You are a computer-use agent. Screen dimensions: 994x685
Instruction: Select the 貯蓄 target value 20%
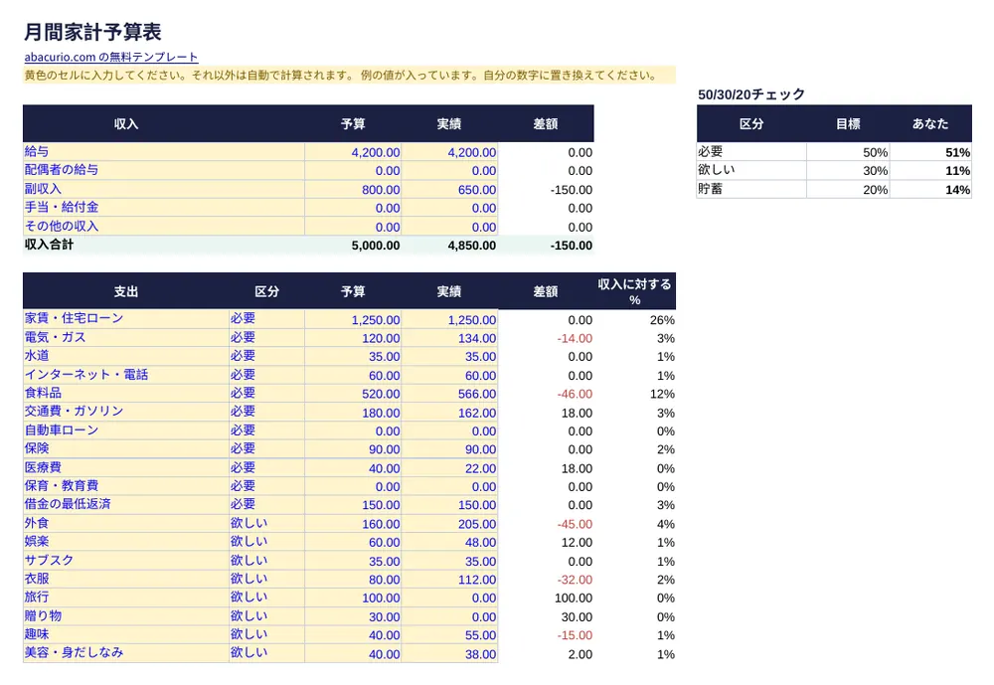tap(848, 189)
